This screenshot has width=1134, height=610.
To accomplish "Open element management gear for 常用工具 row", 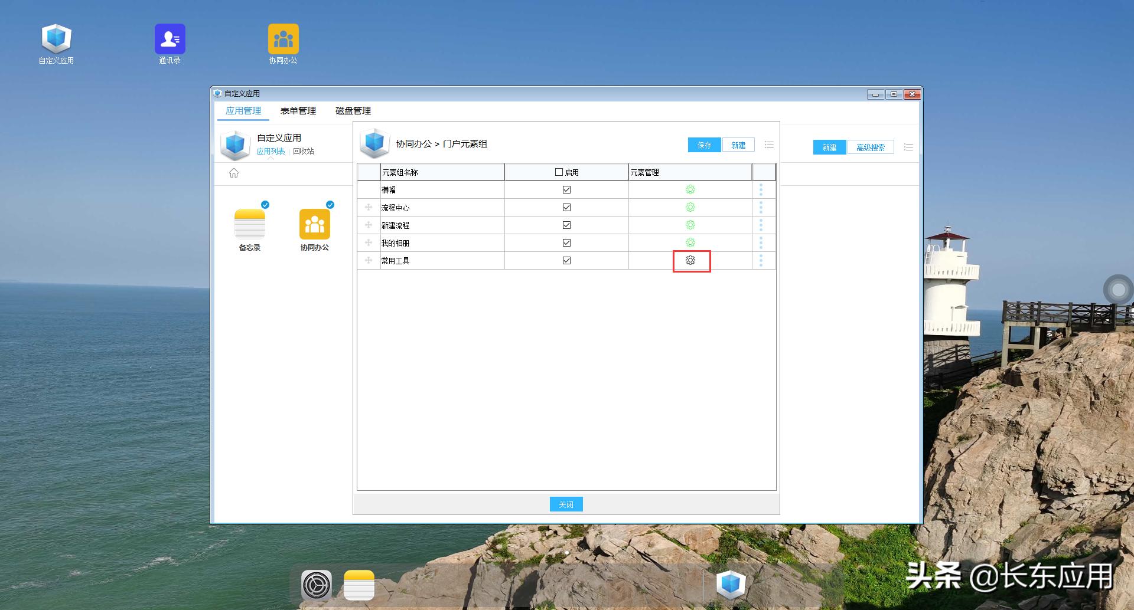I will point(690,260).
